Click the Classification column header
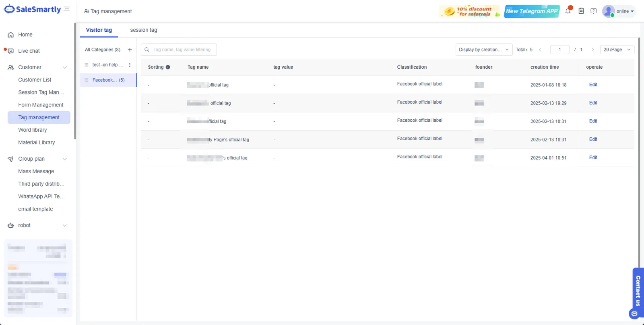This screenshot has height=325, width=644. point(412,67)
